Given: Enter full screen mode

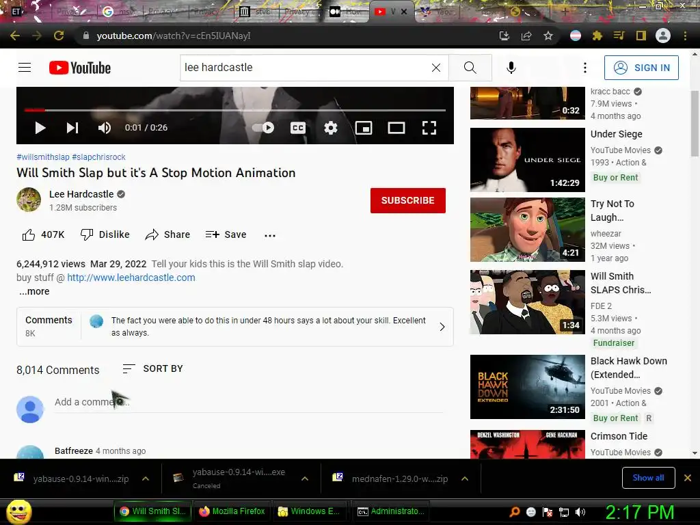Looking at the screenshot, I should coord(429,128).
